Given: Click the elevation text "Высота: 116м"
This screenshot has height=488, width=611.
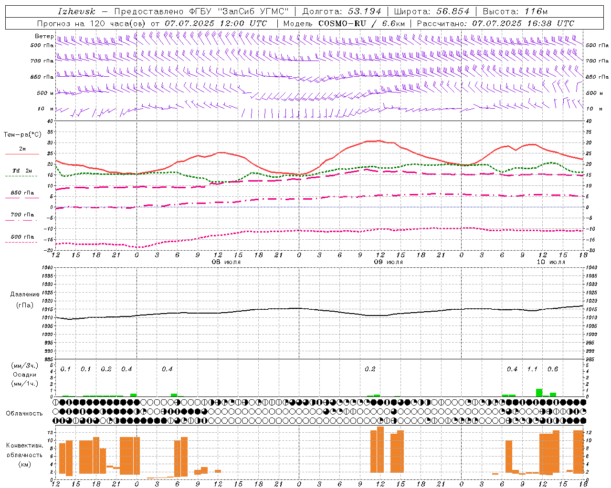Looking at the screenshot, I should tap(516, 11).
